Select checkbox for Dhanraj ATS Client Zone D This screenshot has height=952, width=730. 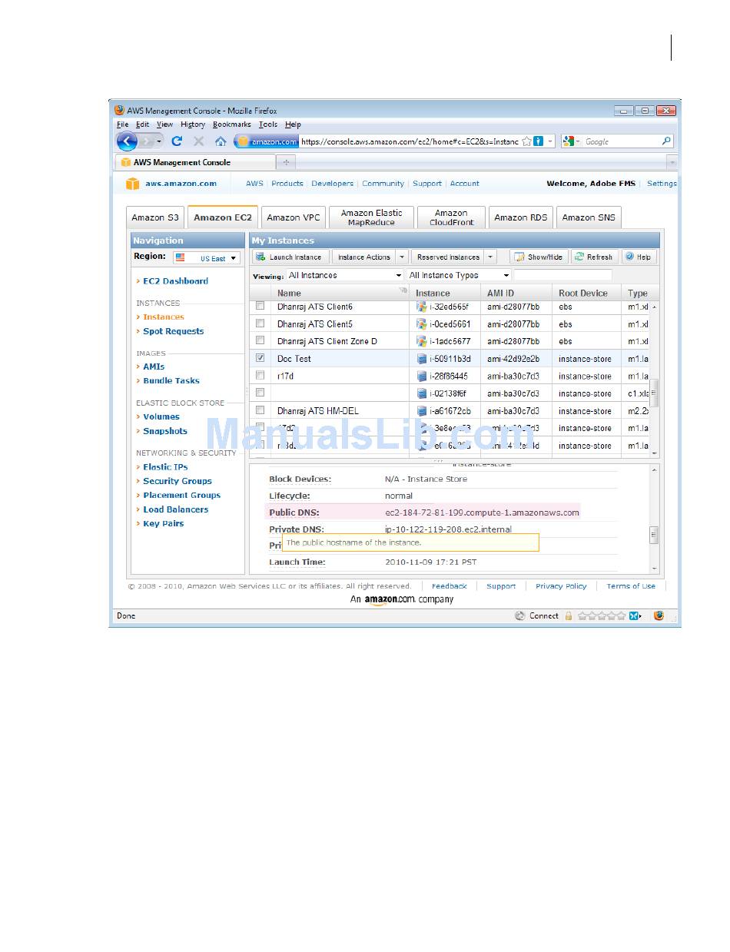(x=260, y=340)
